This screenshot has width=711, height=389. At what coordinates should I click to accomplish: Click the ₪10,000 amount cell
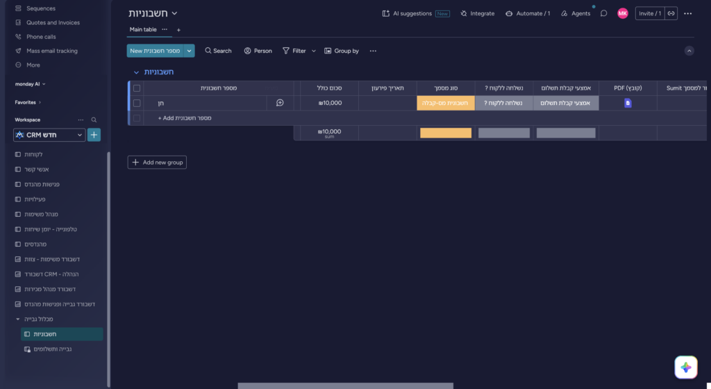[329, 103]
